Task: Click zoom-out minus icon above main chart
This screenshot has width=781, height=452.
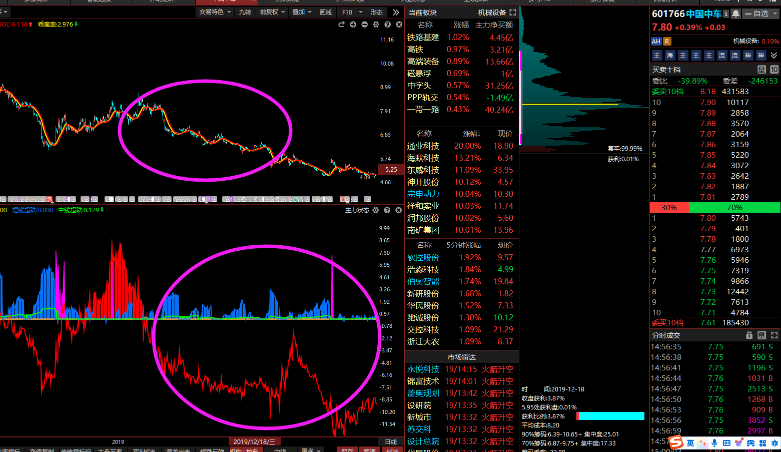Action: click(364, 25)
